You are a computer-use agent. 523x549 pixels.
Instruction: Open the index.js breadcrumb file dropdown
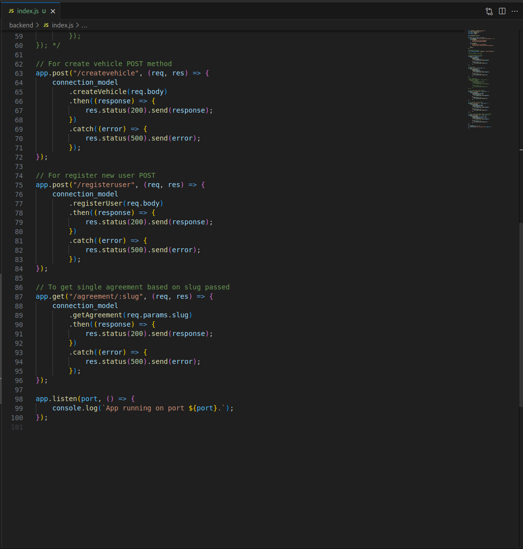point(62,25)
